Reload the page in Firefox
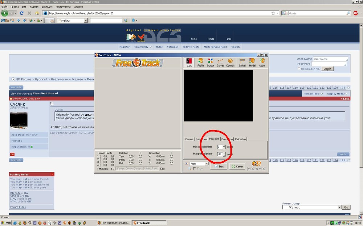The height and width of the screenshot is (226, 363). [x=21, y=13]
